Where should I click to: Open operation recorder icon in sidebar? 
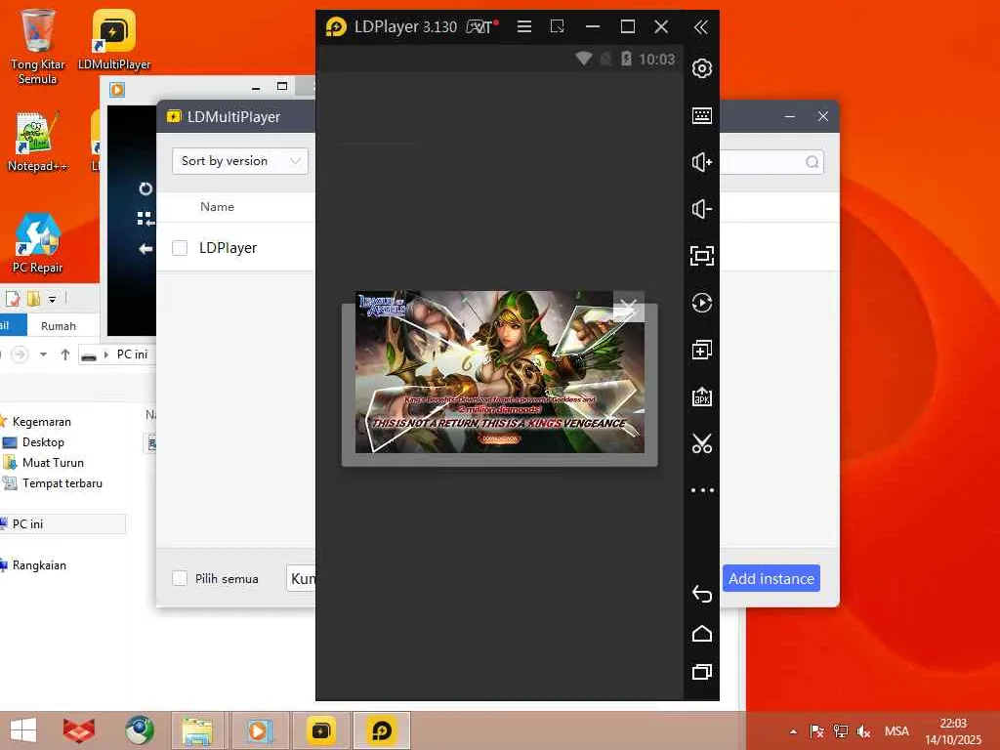[701, 303]
